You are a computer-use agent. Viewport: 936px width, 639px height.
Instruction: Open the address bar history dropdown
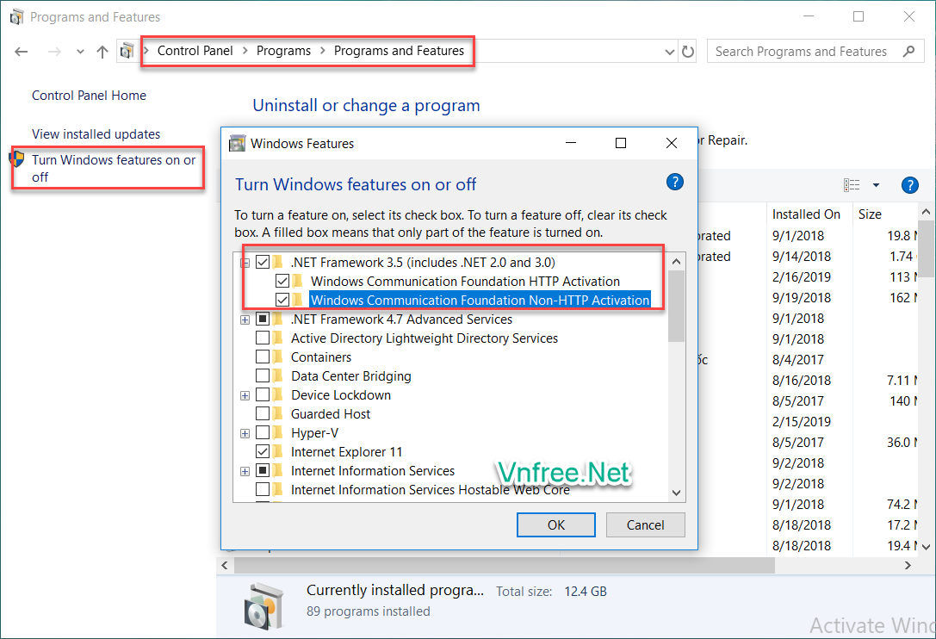670,52
